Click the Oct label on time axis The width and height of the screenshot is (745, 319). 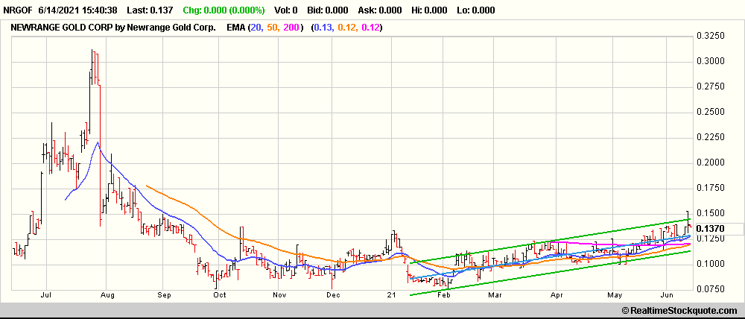[219, 296]
